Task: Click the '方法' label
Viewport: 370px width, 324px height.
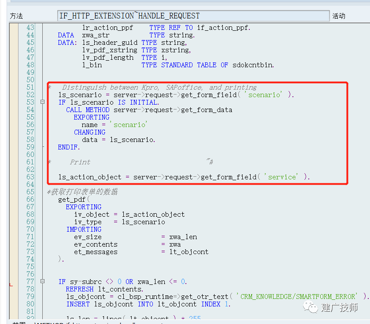Action: pos(16,16)
